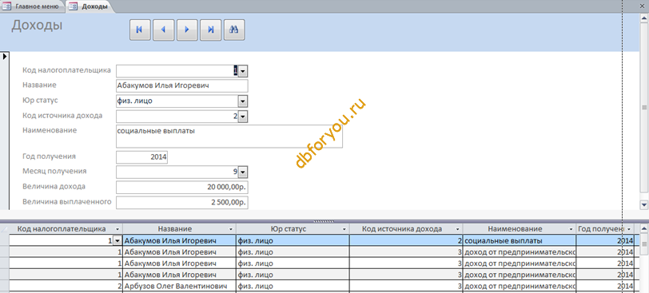Viewport: 649px width, 293px height.
Task: Open the Юр статус dropdown in the form
Action: (243, 101)
